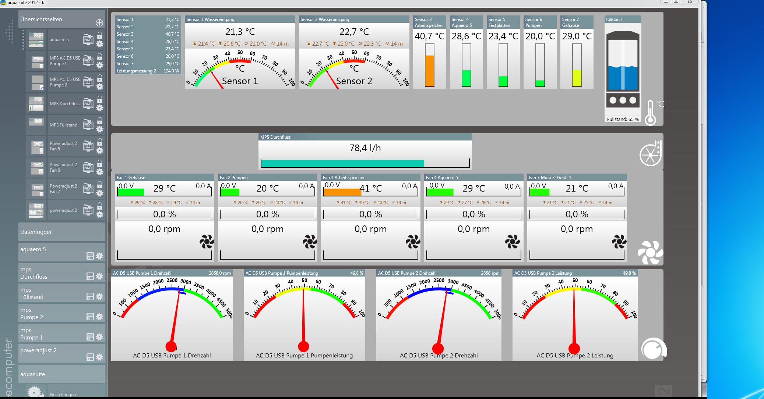Toggle lock for Poweradjust 2 Fan 6 page
The width and height of the screenshot is (764, 399).
coord(100,164)
